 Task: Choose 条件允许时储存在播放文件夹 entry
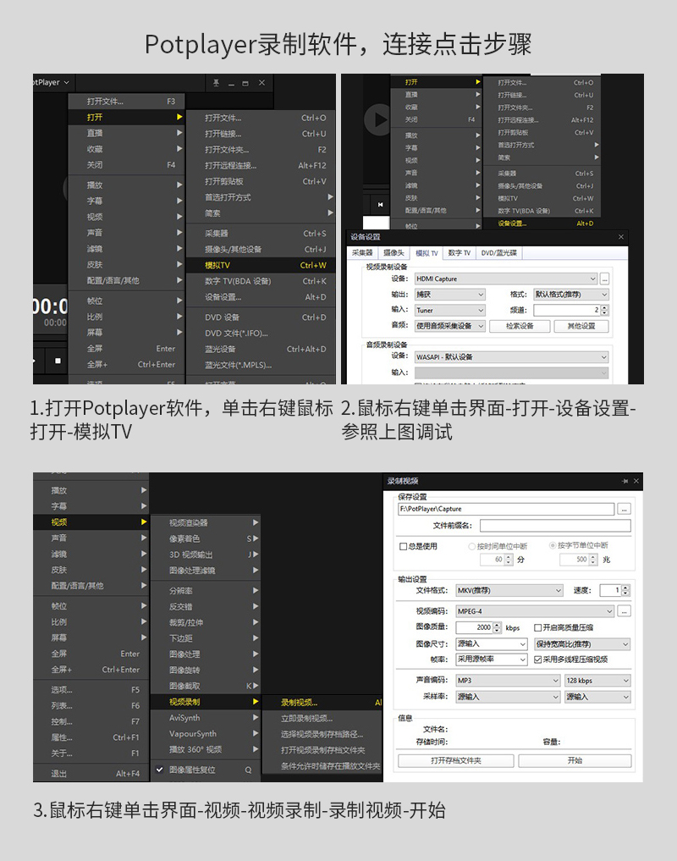[x=322, y=766]
